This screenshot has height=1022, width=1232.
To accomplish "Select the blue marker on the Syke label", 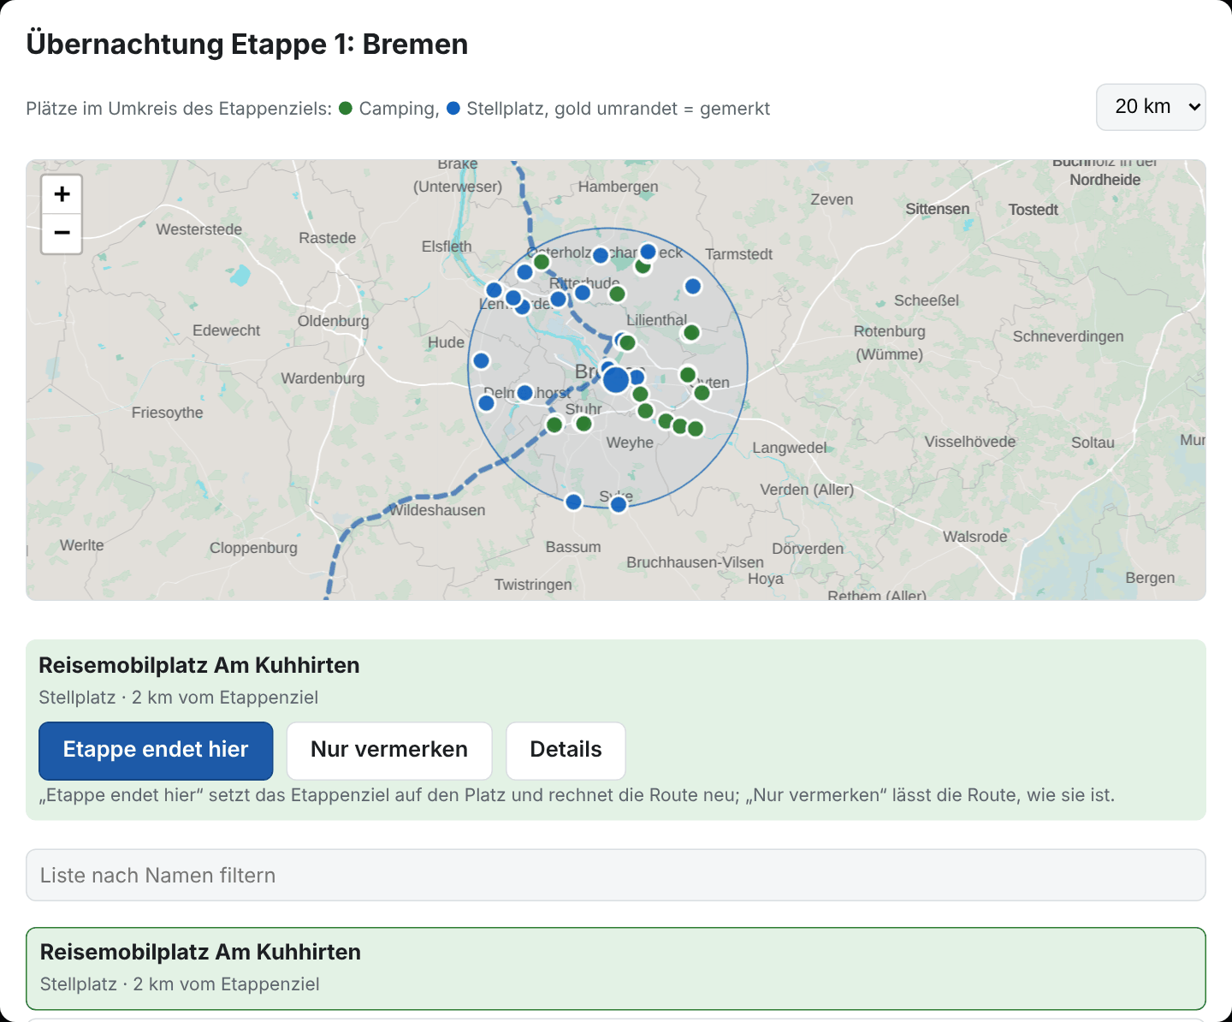I will click(x=619, y=504).
